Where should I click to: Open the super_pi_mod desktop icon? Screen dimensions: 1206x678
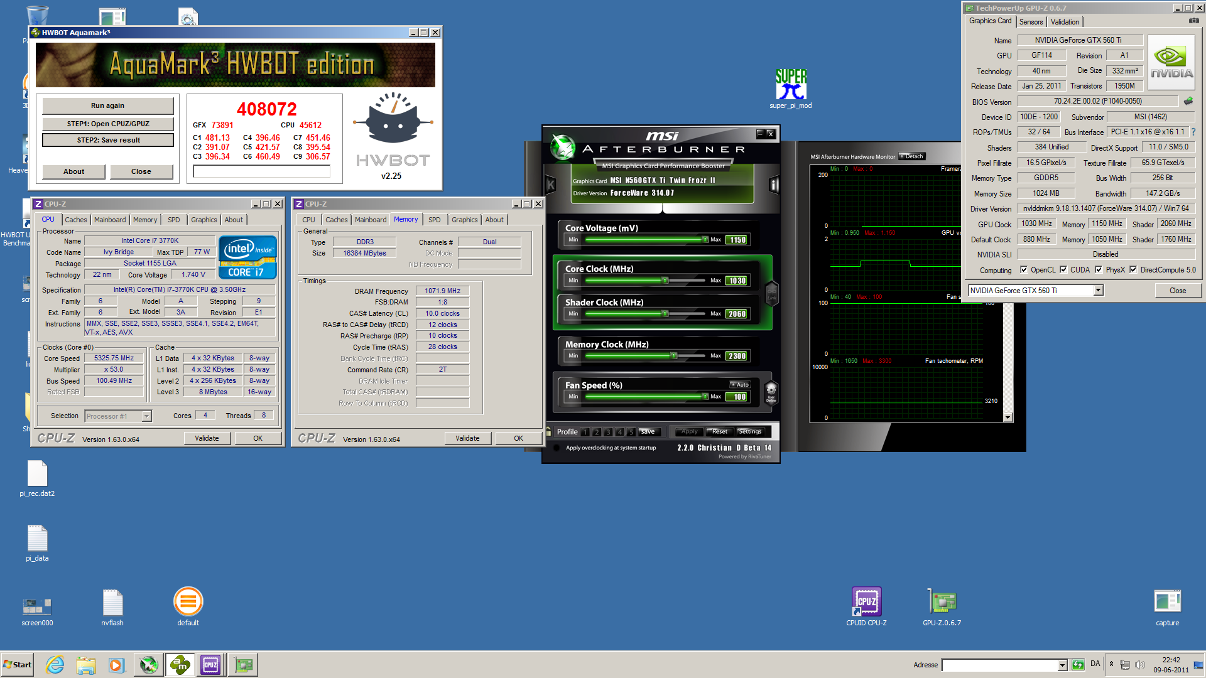click(x=791, y=89)
